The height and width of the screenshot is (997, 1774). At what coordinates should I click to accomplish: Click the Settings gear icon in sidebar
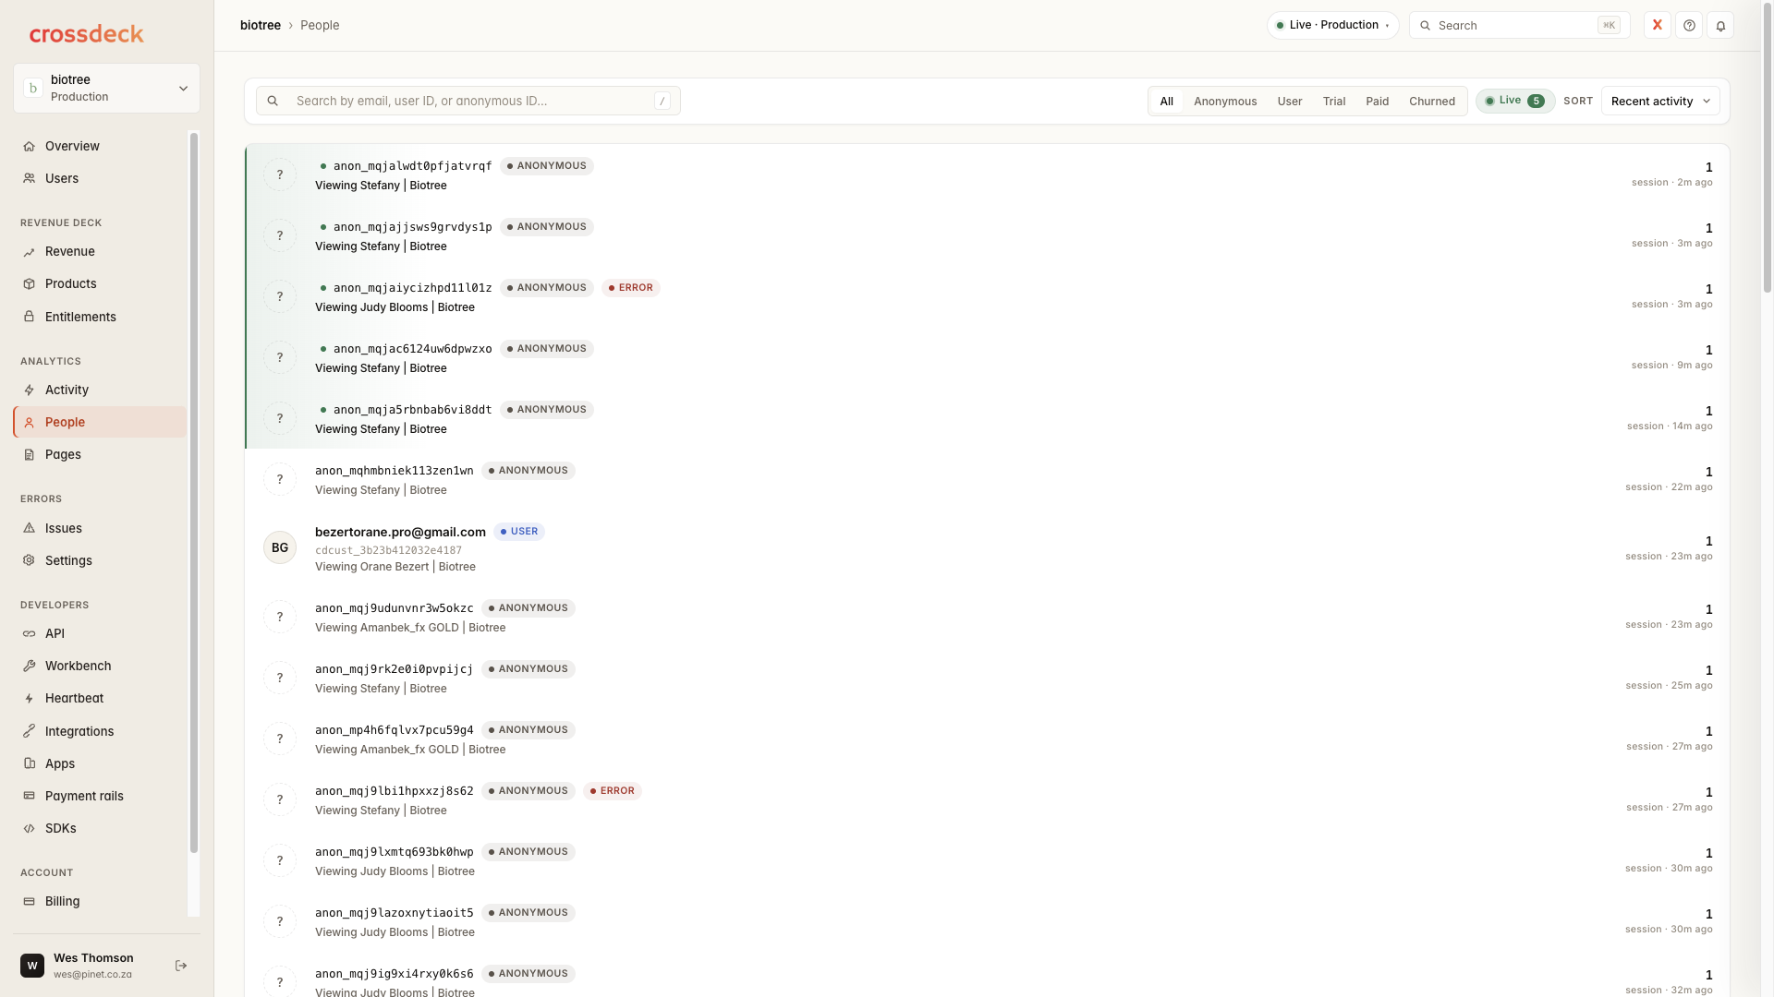[x=30, y=560]
